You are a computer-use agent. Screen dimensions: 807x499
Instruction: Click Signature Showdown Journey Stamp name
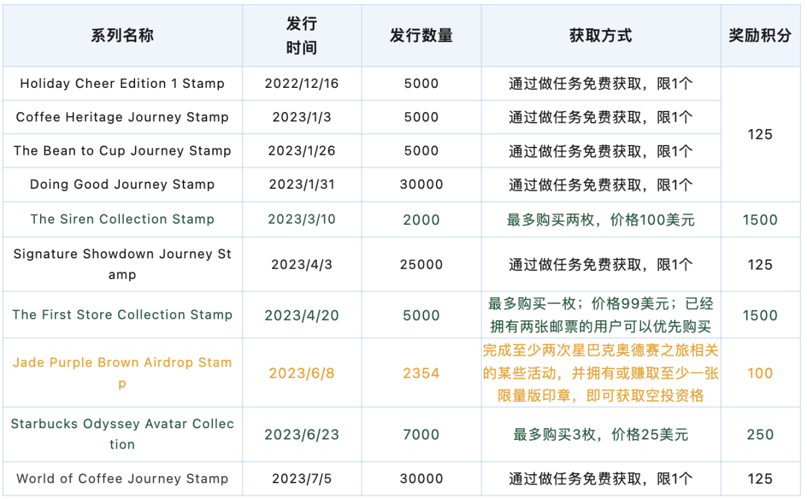[122, 264]
